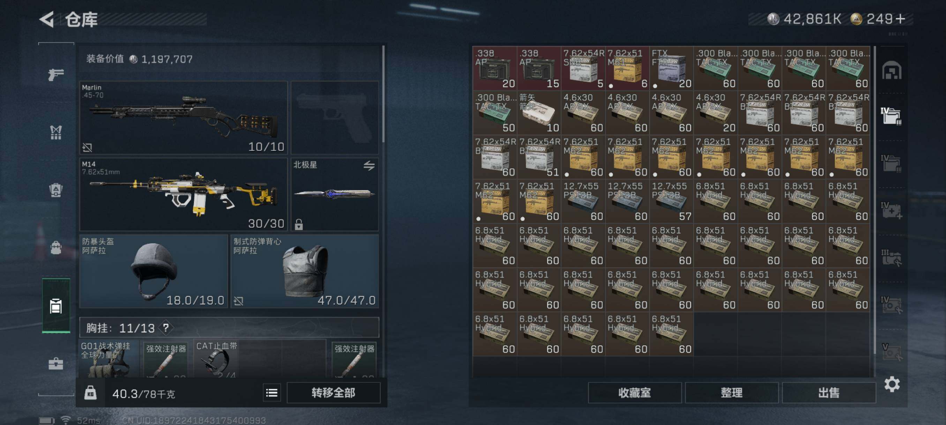This screenshot has width=946, height=425.
Task: Select the highlighted ammo box container tab
Action: click(x=891, y=116)
